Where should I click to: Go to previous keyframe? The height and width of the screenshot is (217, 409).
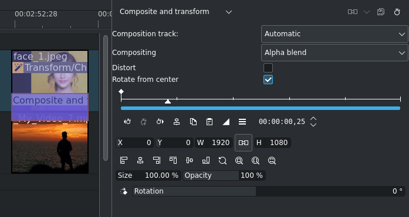tap(127, 122)
